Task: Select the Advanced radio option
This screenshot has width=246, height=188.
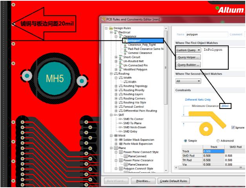Action: 218,140
